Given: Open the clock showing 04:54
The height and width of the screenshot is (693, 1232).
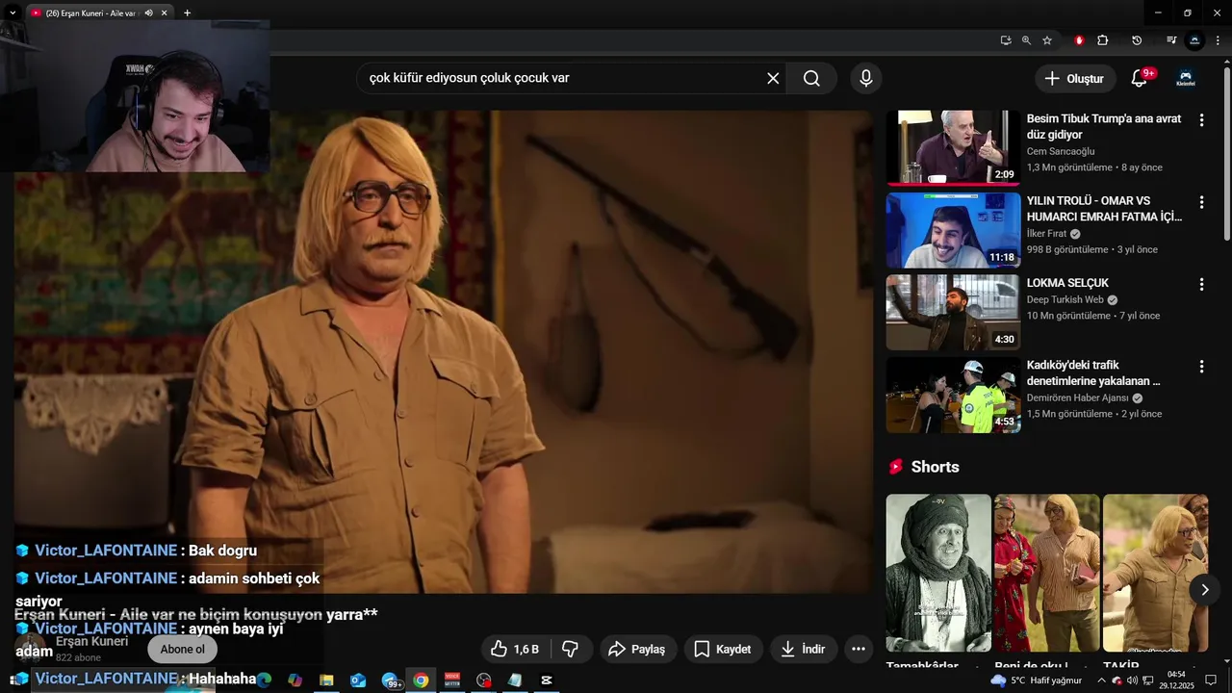Looking at the screenshot, I should (1176, 680).
